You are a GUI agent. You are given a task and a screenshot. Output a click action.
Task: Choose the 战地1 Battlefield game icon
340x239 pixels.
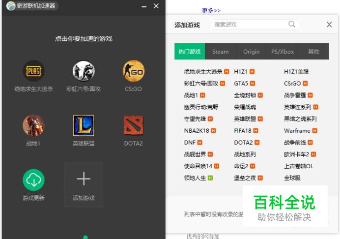coord(33,125)
